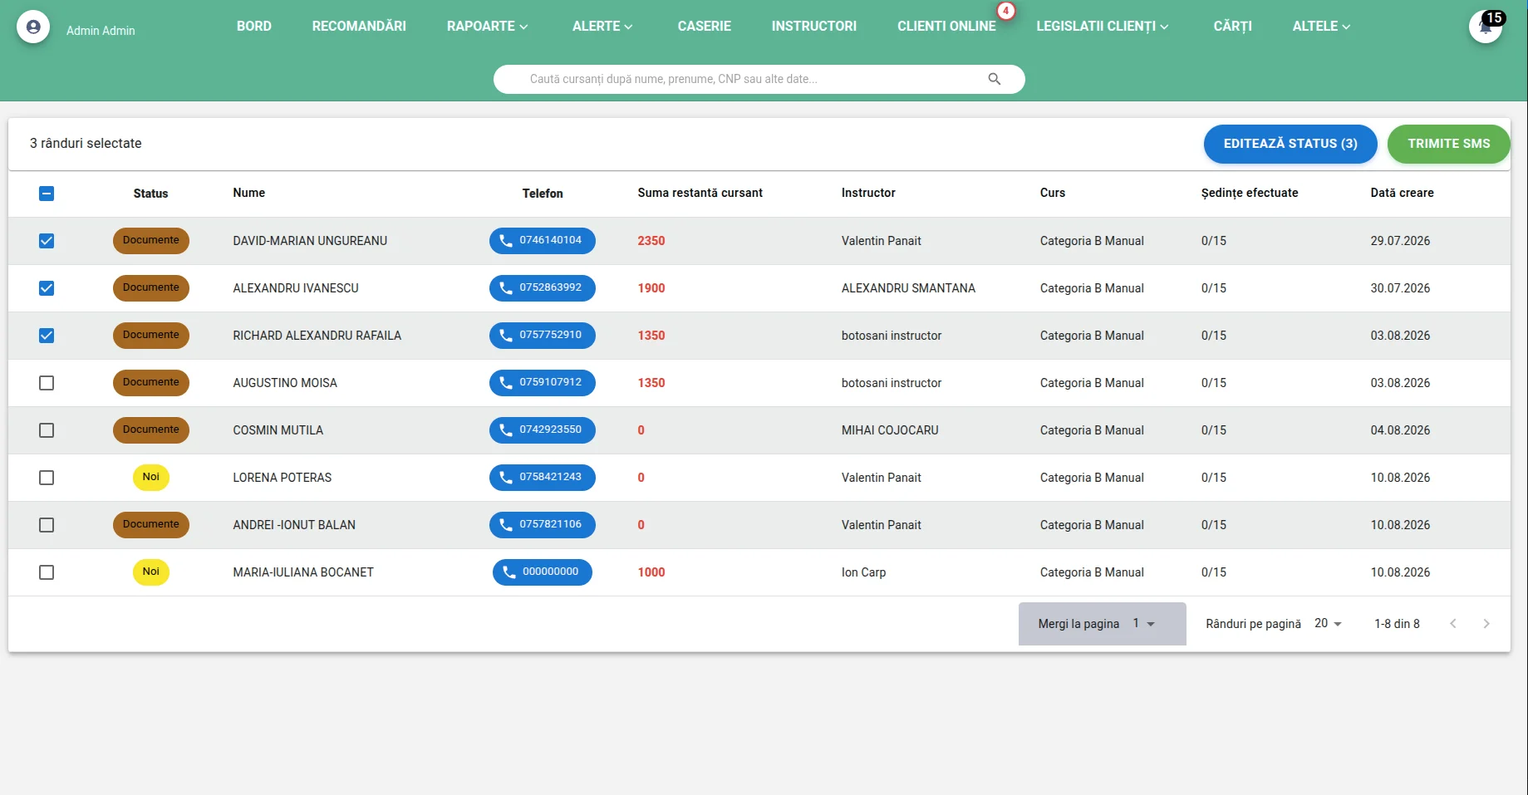Click the name AUGUSTINO MOISA
Viewport: 1528px width, 795px height.
(285, 383)
